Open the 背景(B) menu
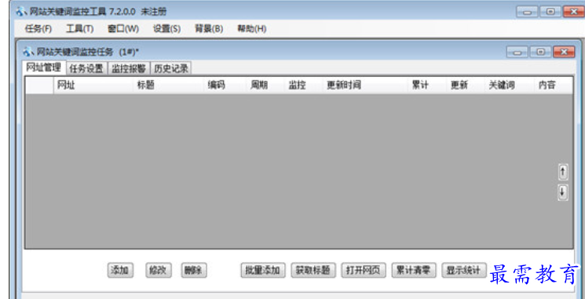 pyautogui.click(x=209, y=29)
